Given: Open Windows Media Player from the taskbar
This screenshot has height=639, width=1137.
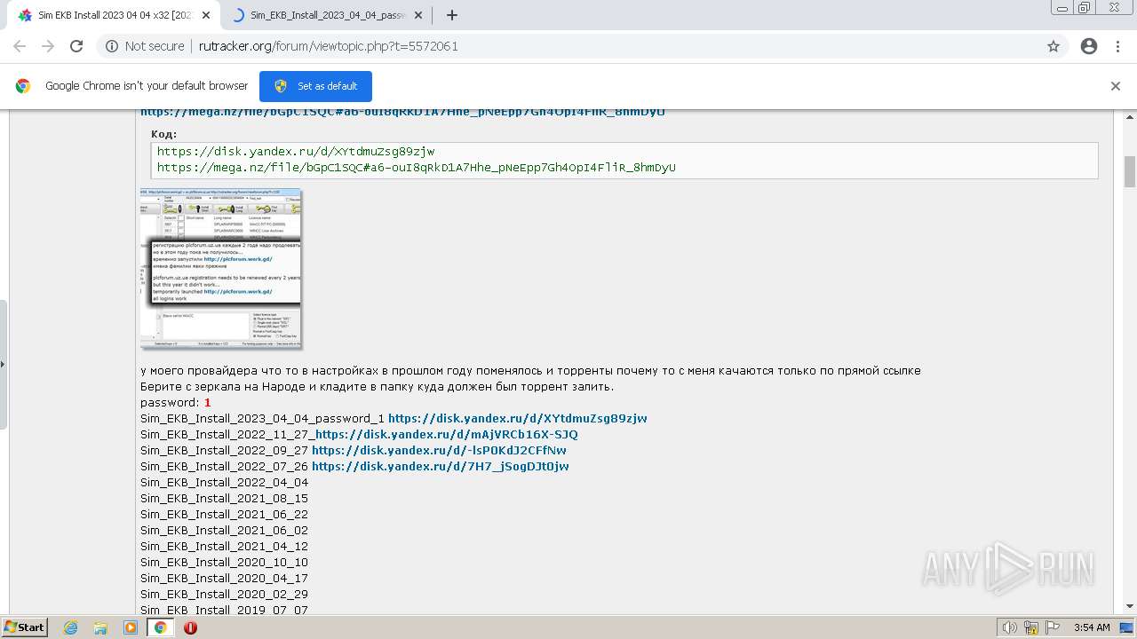Looking at the screenshot, I should (131, 627).
